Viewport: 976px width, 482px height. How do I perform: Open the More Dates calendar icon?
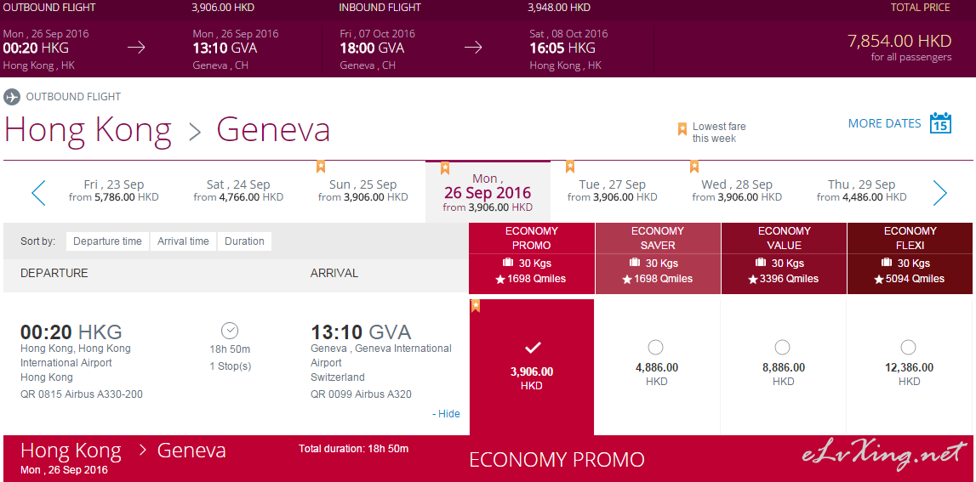[x=940, y=123]
